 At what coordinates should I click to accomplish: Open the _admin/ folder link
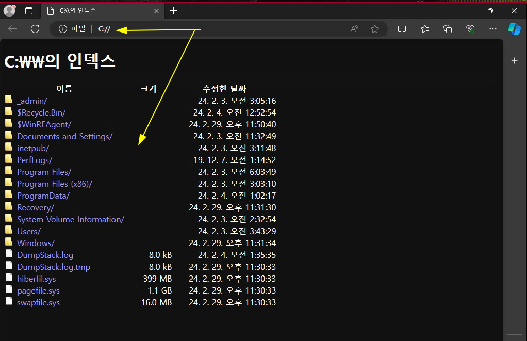[32, 101]
